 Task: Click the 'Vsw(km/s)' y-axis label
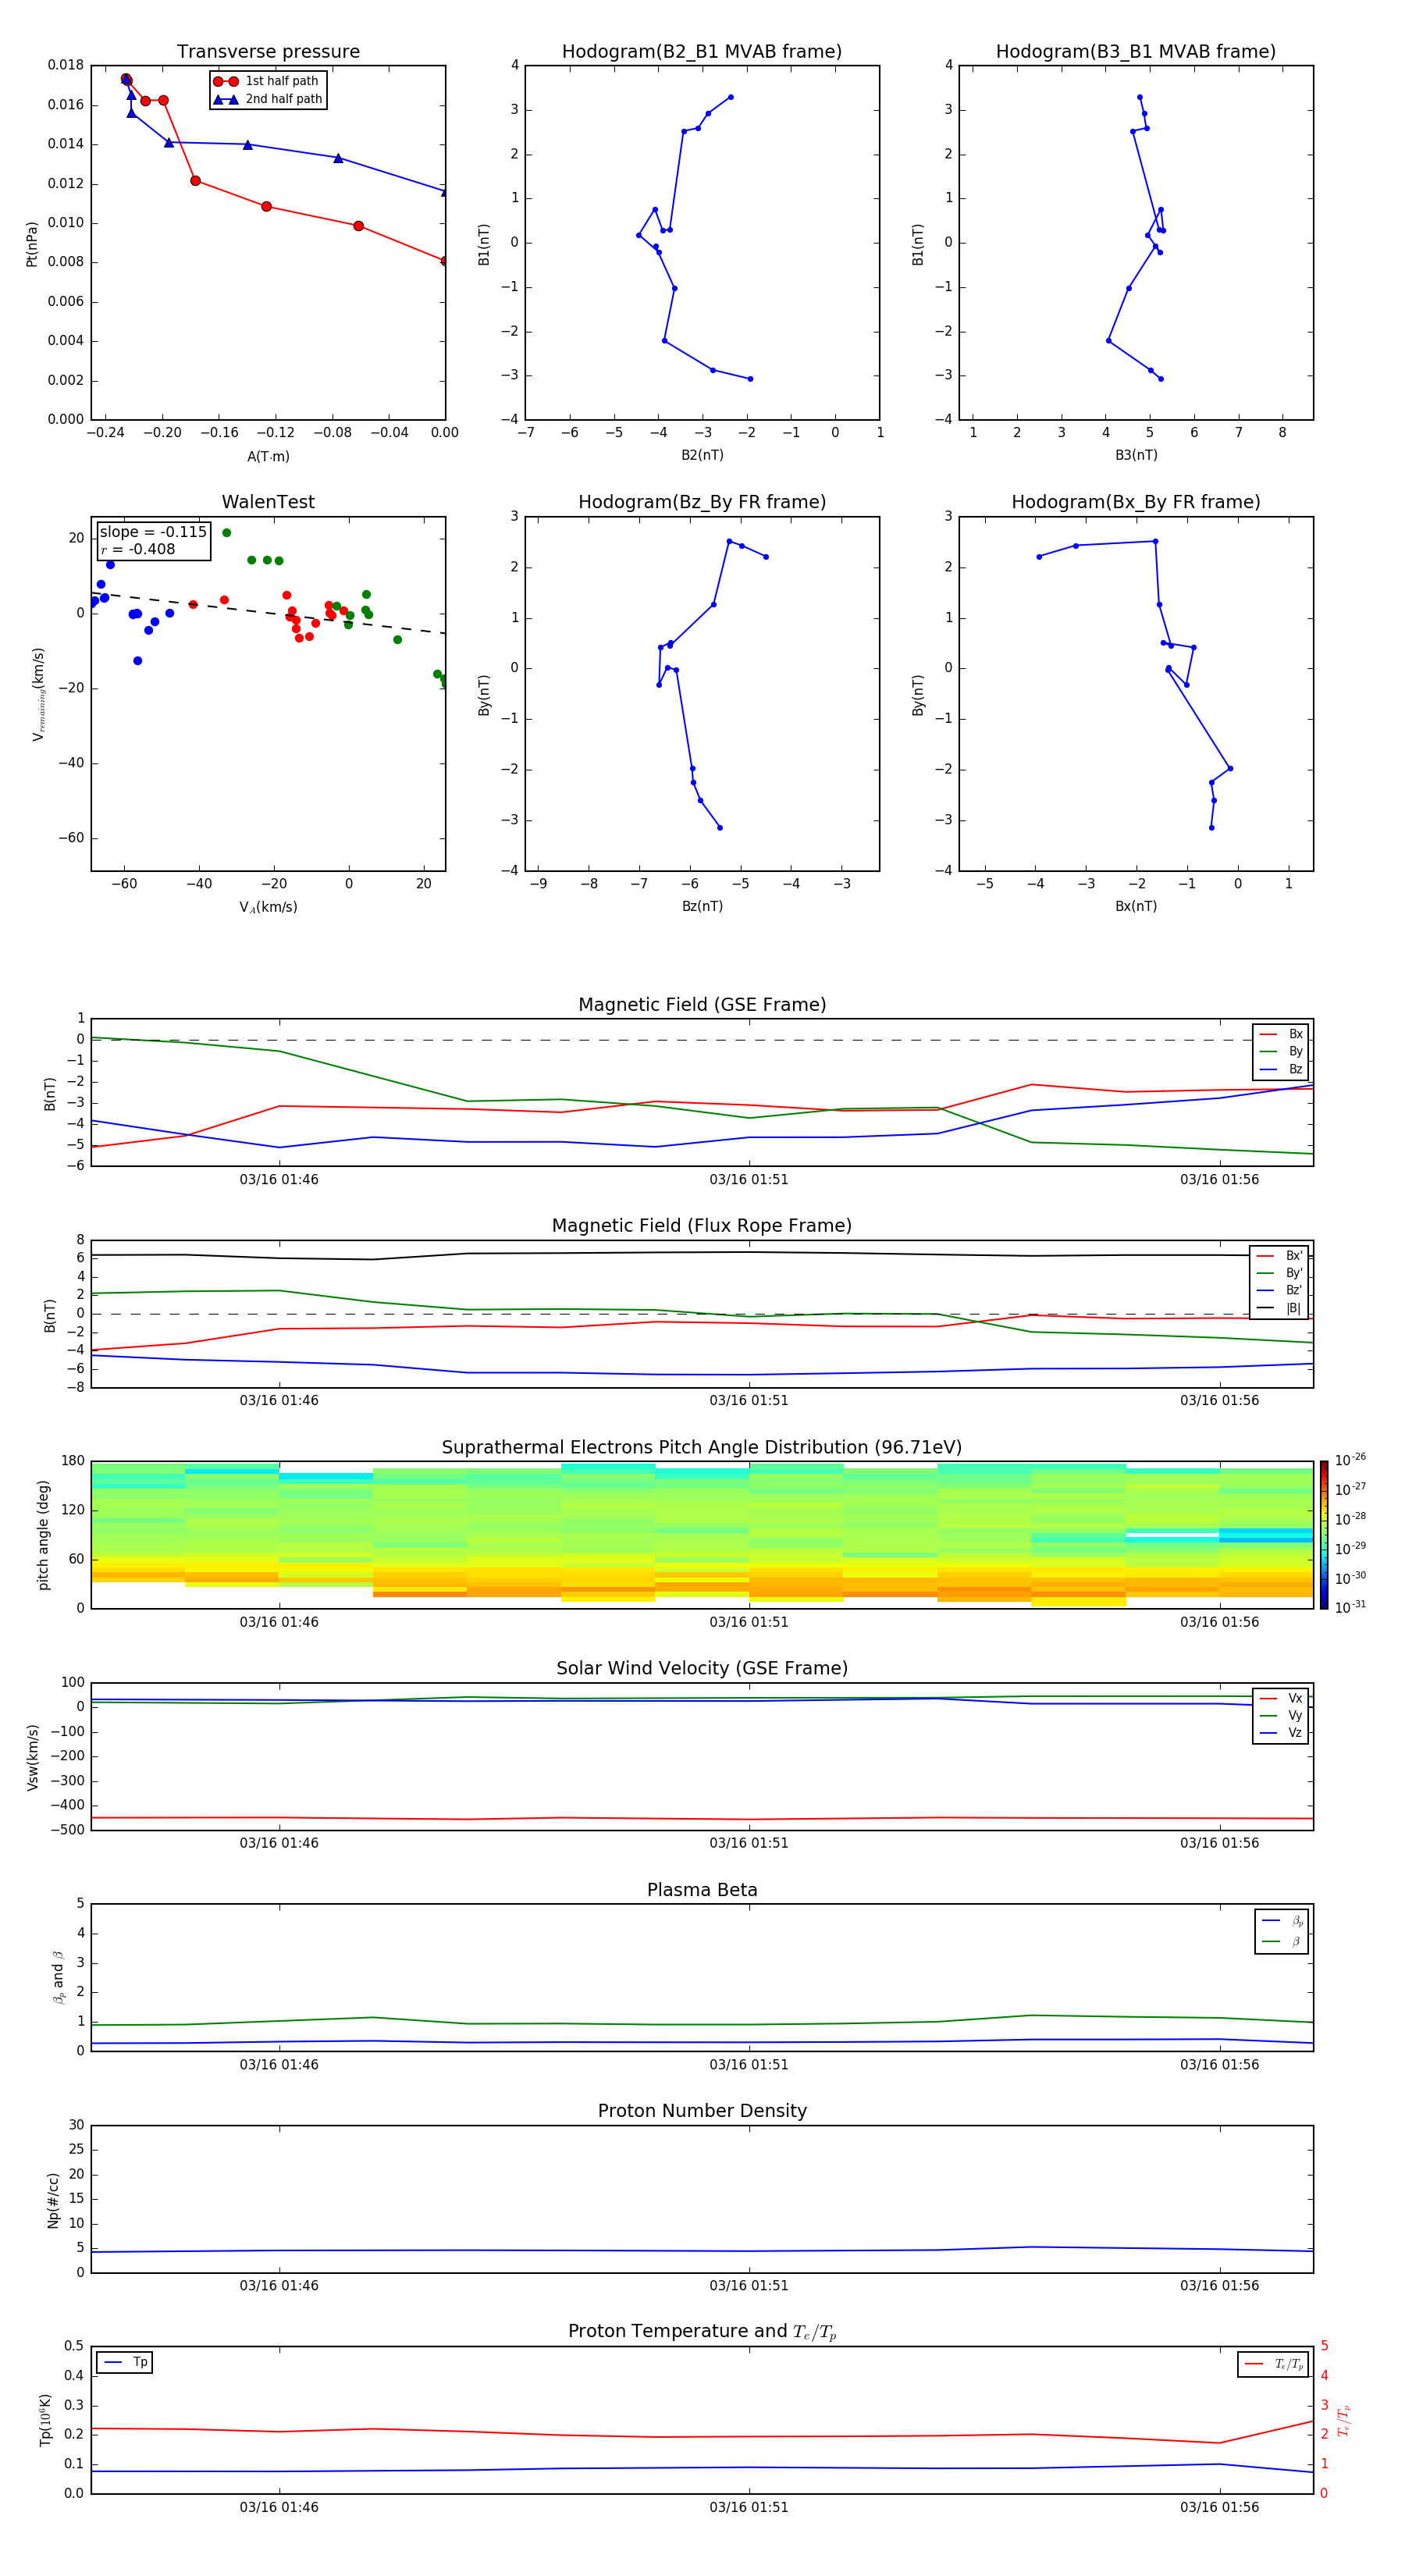click(x=33, y=1757)
